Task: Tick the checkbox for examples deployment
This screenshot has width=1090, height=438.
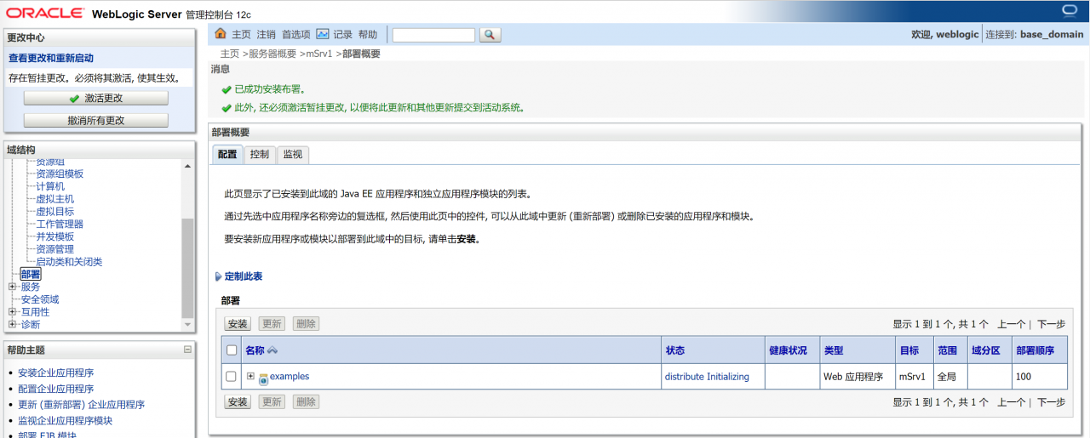Action: [232, 376]
